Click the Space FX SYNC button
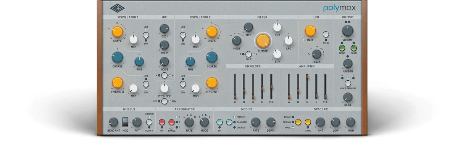 pos(308,122)
